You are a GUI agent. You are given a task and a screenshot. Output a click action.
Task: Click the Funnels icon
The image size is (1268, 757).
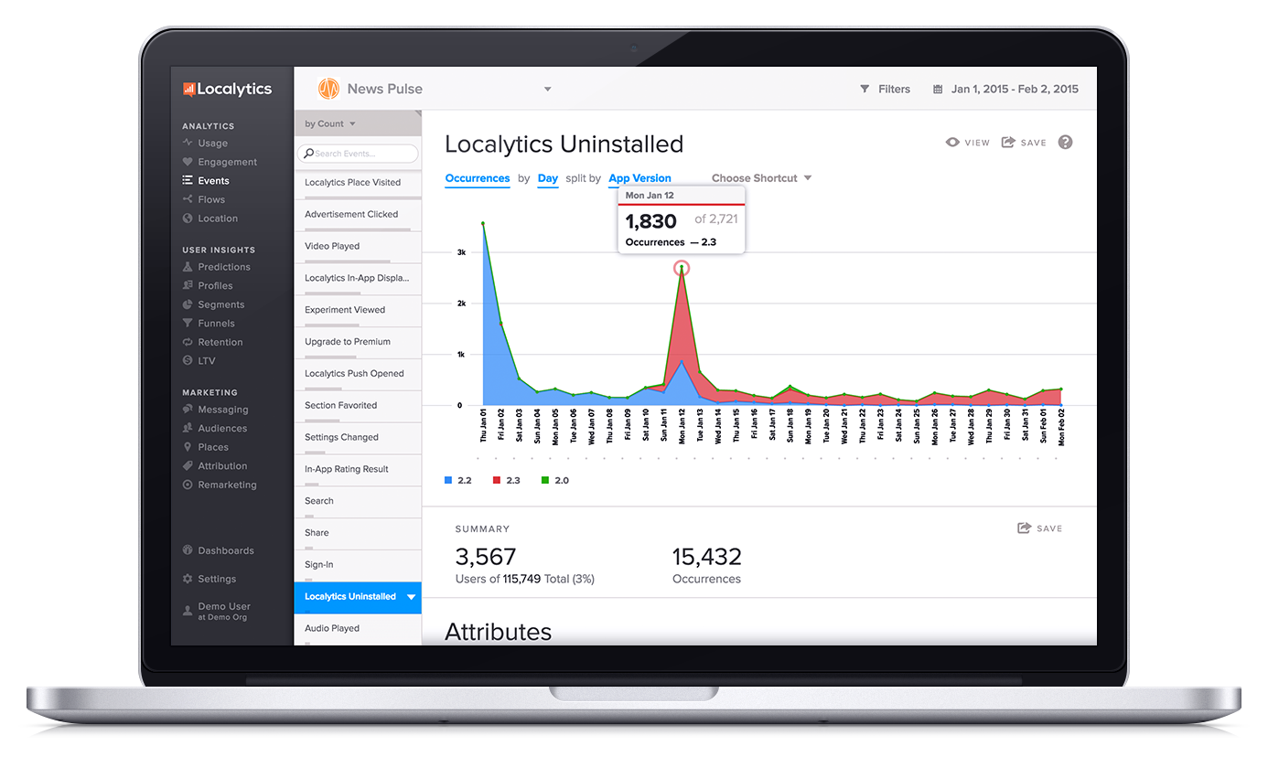188,323
